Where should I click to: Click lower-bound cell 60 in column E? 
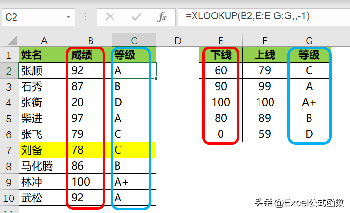tap(220, 70)
